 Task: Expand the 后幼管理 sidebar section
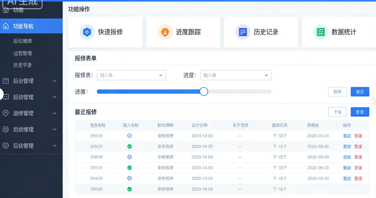pos(31,97)
